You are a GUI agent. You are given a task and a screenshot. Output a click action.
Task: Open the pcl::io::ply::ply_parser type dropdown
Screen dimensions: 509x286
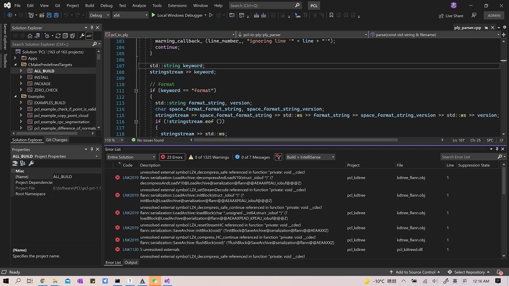[x=302, y=35]
